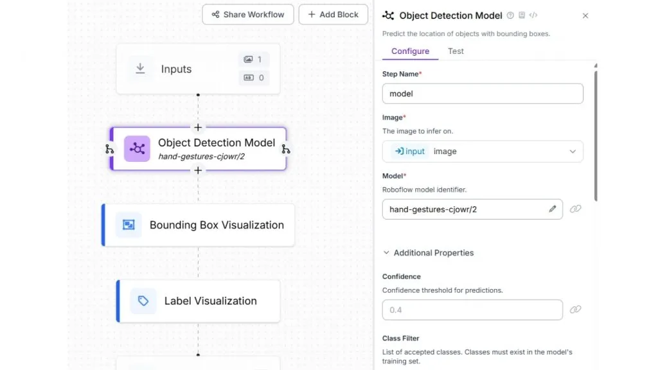Viewport: 658px width, 370px height.
Task: Switch to the Test tab
Action: [456, 51]
